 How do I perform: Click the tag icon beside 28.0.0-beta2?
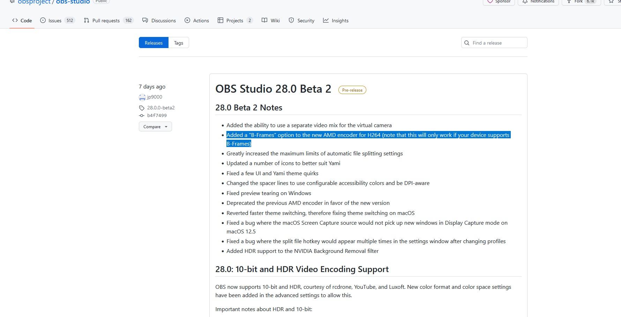(142, 108)
